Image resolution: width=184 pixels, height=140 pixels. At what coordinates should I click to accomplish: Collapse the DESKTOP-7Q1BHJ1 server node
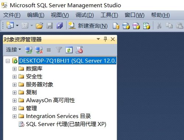(8, 61)
